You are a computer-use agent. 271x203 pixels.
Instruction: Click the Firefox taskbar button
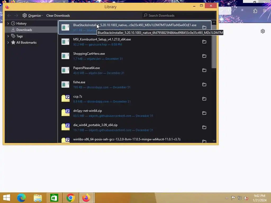pyautogui.click(x=87, y=198)
